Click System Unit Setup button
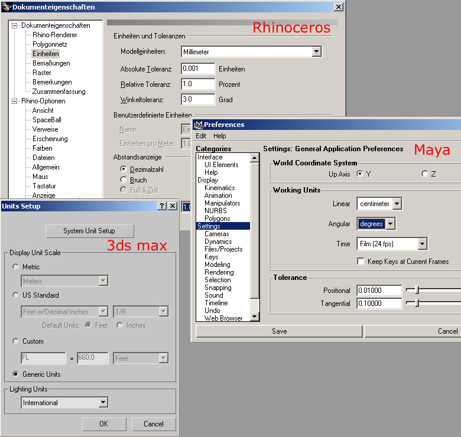461x437 pixels. [x=90, y=231]
